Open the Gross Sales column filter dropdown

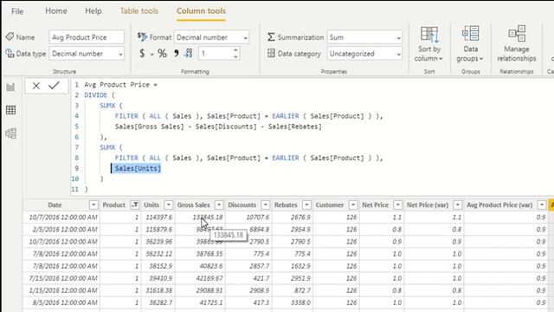click(219, 205)
